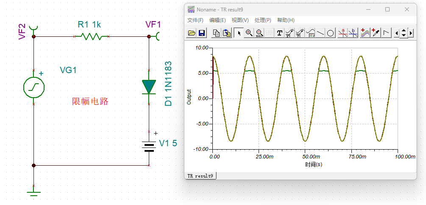Open the 帮助(H) menu
This screenshot has width=426, height=205.
286,20
